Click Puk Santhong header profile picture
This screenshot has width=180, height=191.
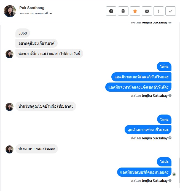pyautogui.click(x=10, y=11)
